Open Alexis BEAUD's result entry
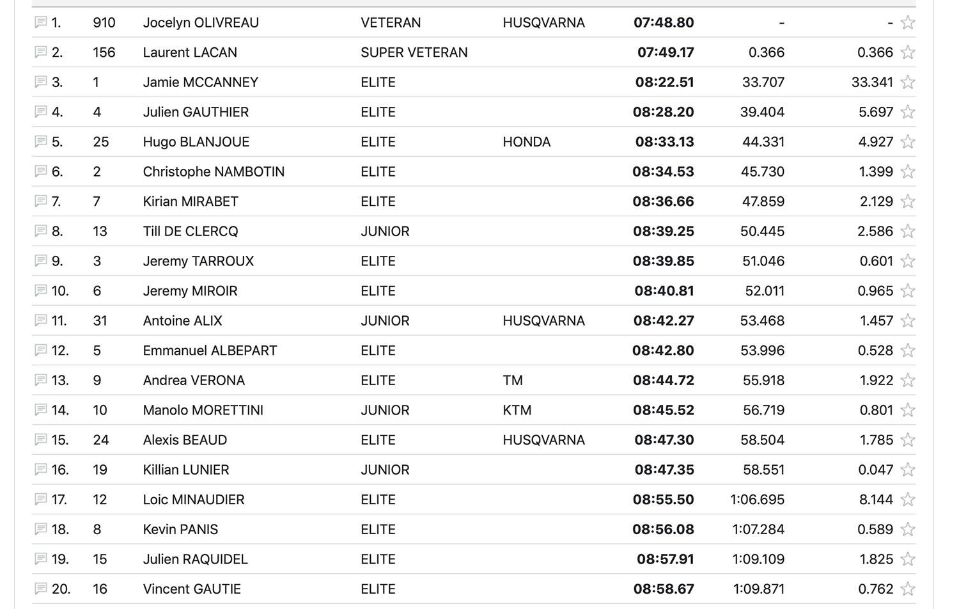959x609 pixels. [x=185, y=440]
